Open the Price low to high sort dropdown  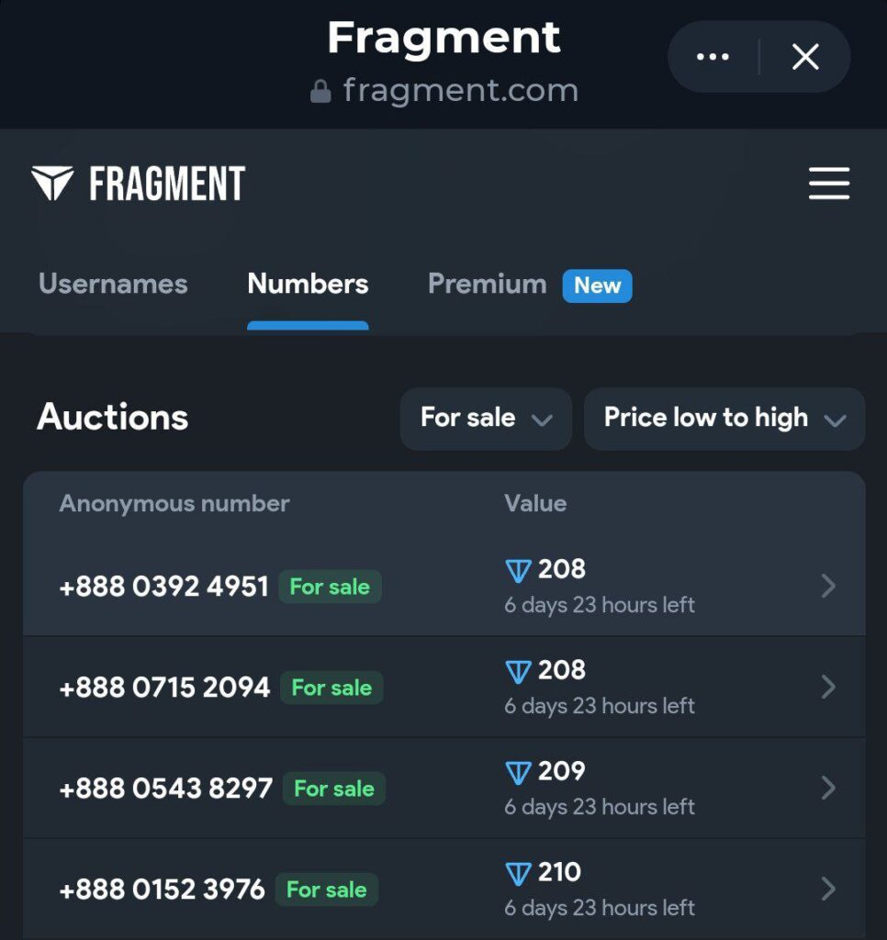click(724, 419)
